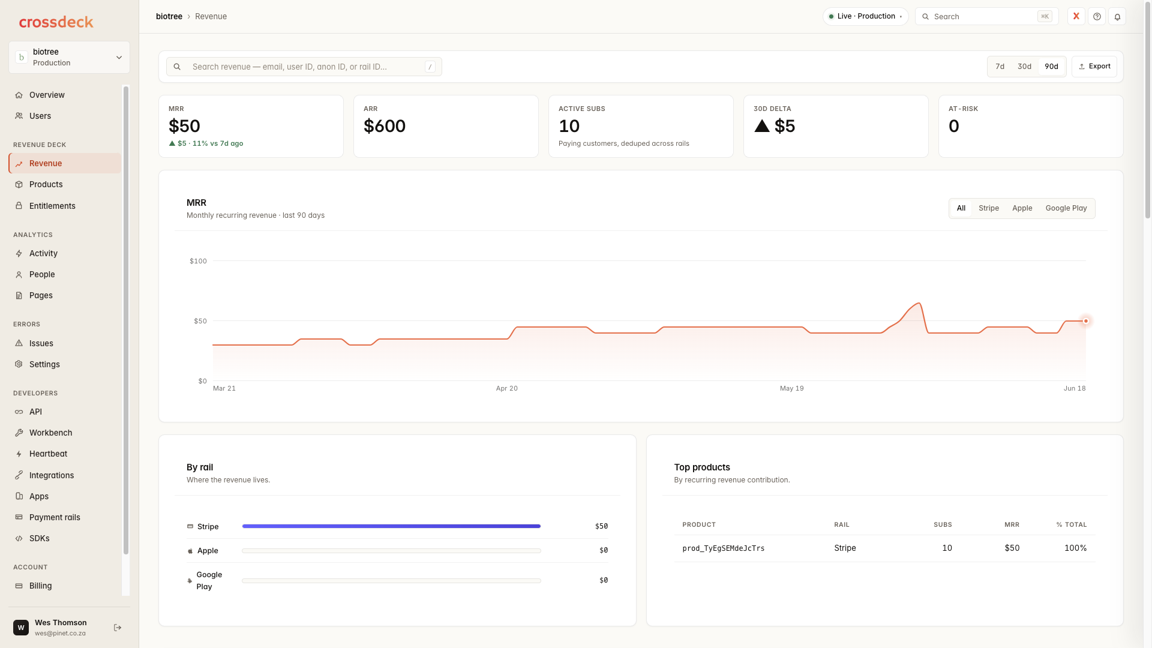Click the Stripe row card icon in By rail
Image resolution: width=1152 pixels, height=648 pixels.
[190, 526]
